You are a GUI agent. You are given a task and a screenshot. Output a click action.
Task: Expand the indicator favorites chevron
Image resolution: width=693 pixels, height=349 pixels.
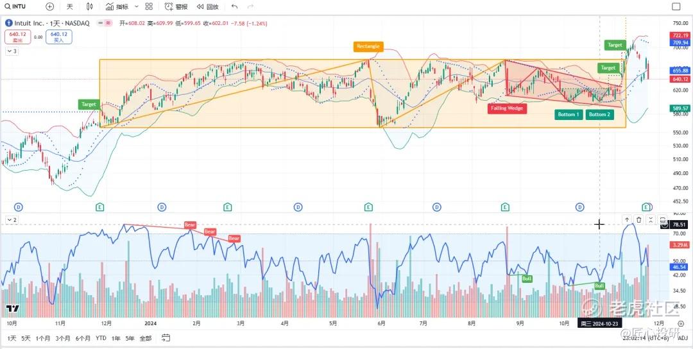136,6
